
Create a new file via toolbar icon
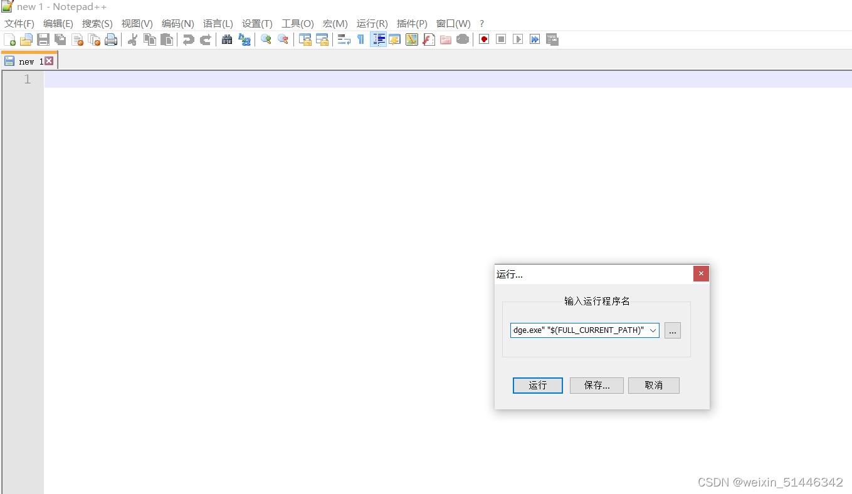coord(9,39)
